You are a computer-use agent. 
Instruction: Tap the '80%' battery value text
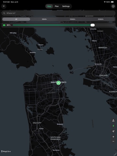8,25
